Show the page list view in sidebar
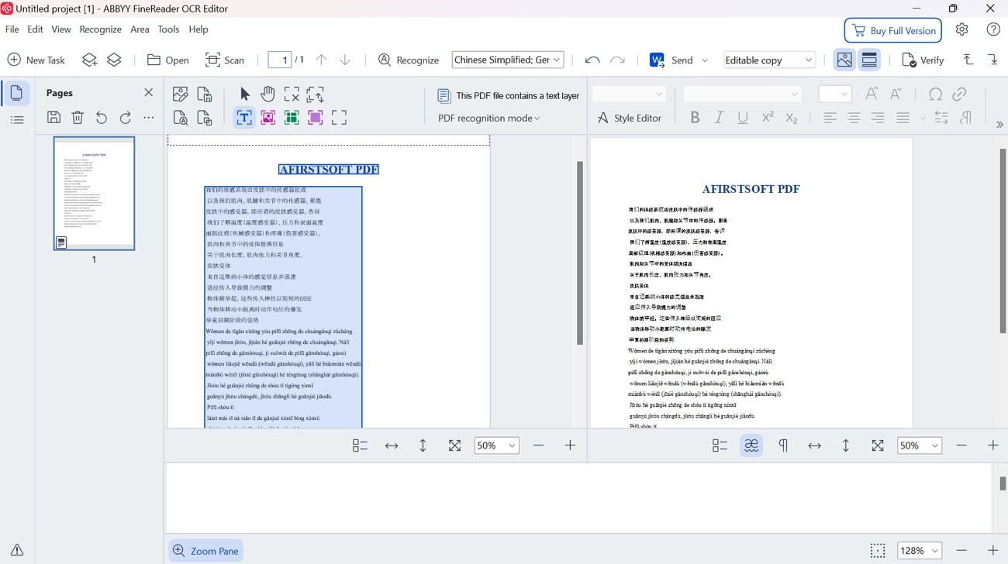The width and height of the screenshot is (1008, 564). [16, 120]
